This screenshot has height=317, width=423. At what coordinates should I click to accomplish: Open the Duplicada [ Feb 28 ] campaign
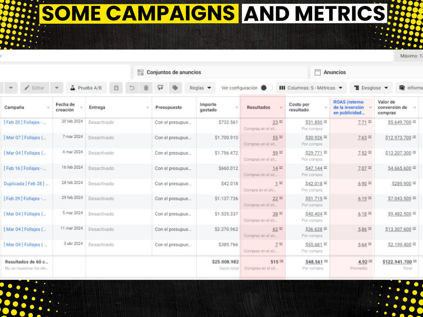point(26,184)
